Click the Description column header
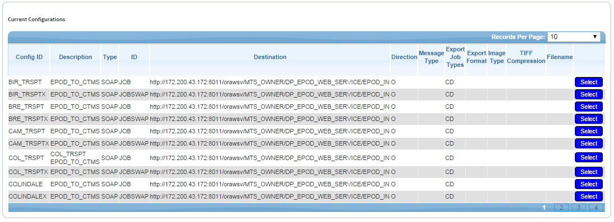The width and height of the screenshot is (614, 222). click(75, 57)
